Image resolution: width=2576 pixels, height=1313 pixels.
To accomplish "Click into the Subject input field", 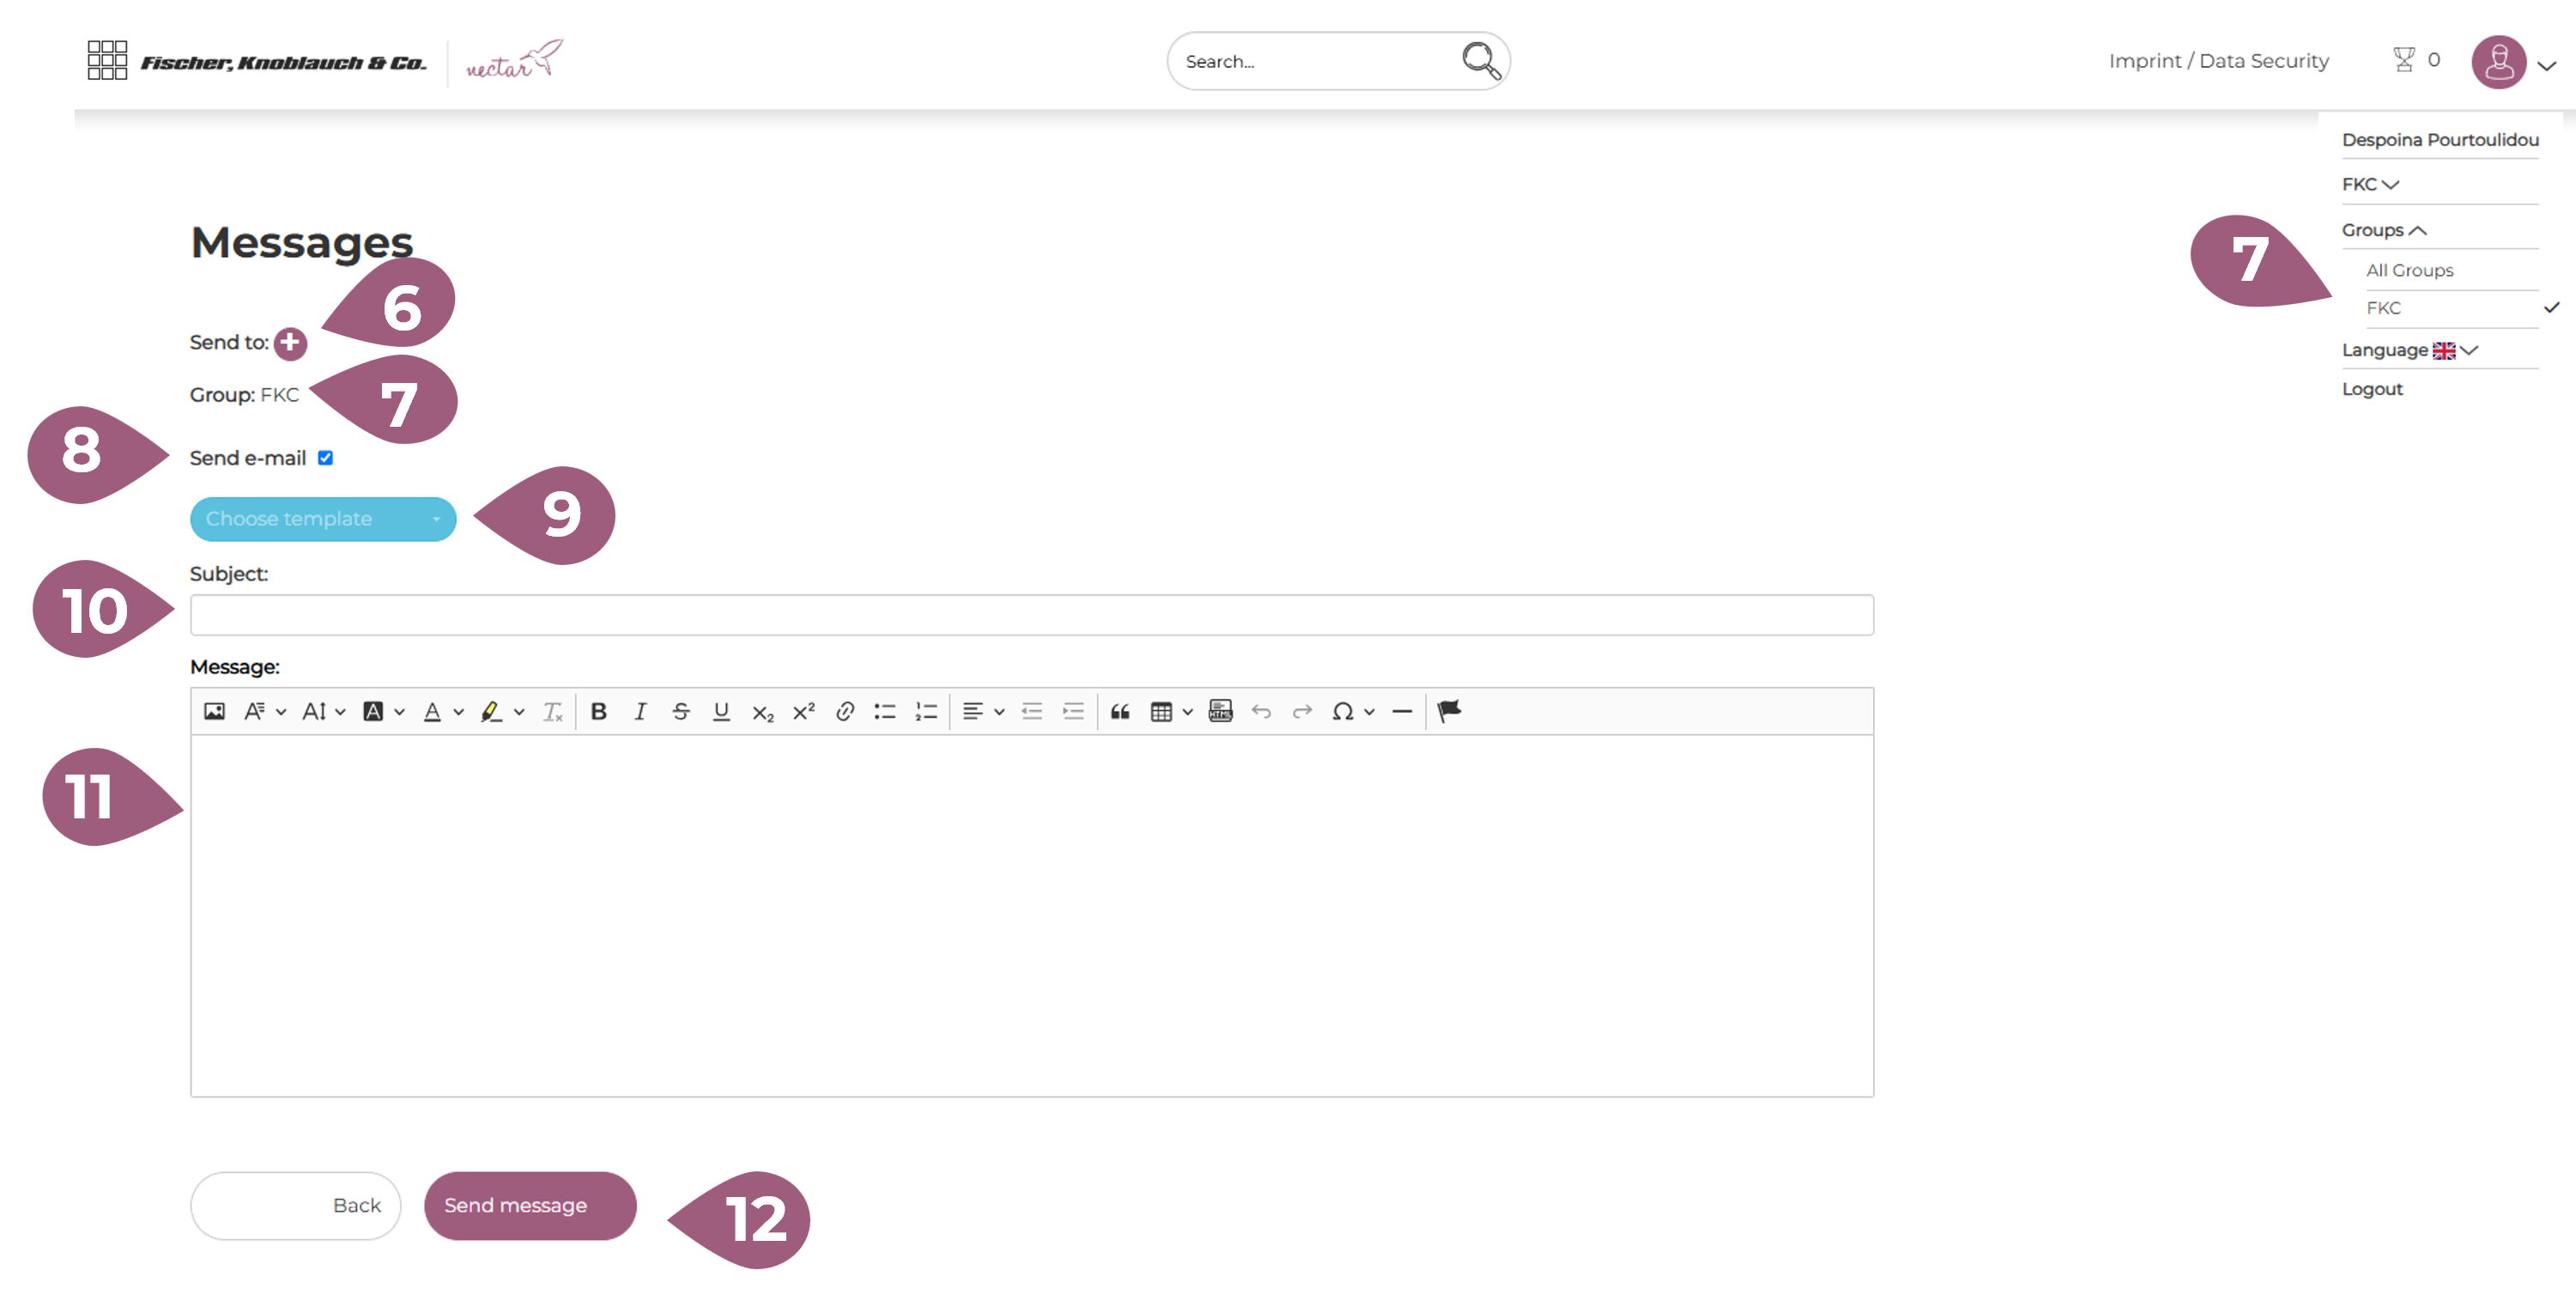I will tap(1031, 616).
